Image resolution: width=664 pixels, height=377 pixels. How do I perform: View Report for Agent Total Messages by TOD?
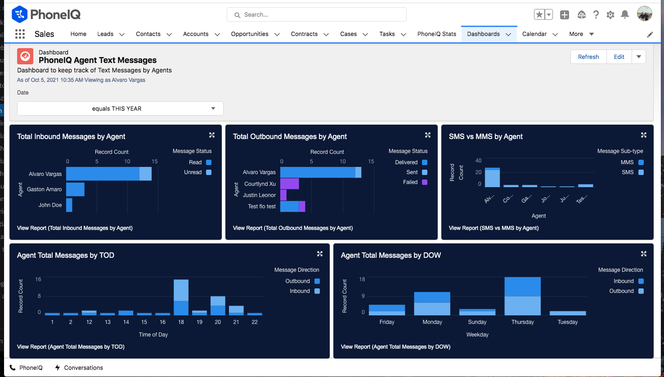point(71,347)
